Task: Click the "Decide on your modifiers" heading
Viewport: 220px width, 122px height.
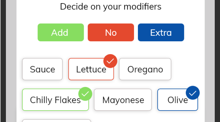Action: [x=111, y=7]
